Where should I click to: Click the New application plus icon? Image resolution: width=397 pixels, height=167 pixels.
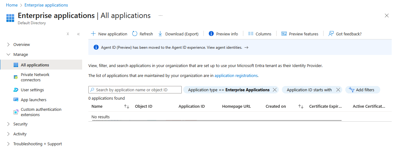(93, 34)
